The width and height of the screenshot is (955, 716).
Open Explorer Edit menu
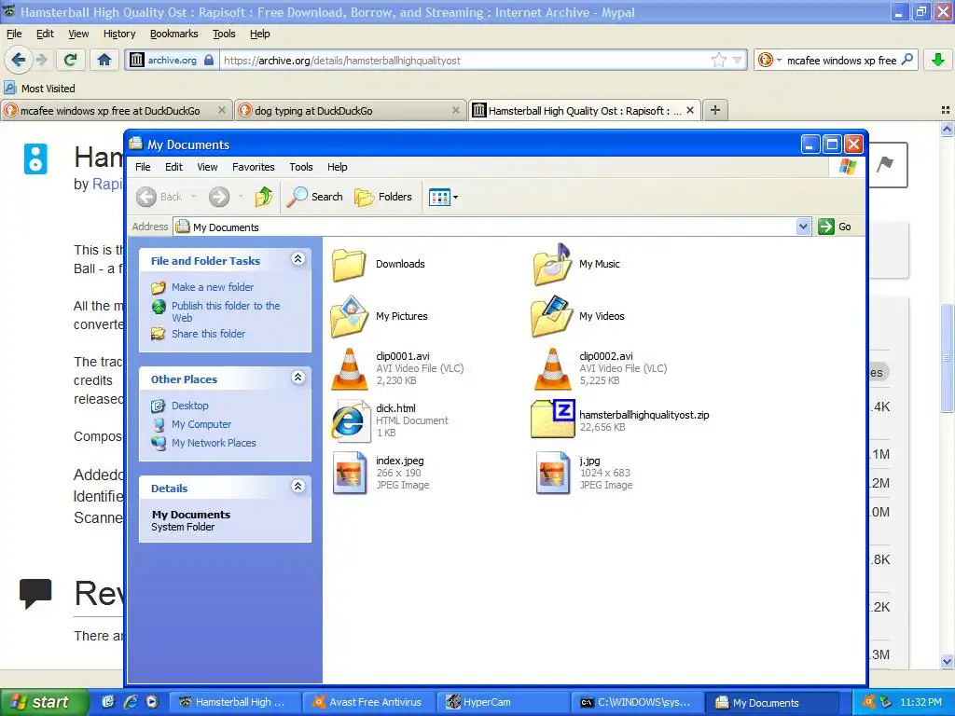click(173, 167)
